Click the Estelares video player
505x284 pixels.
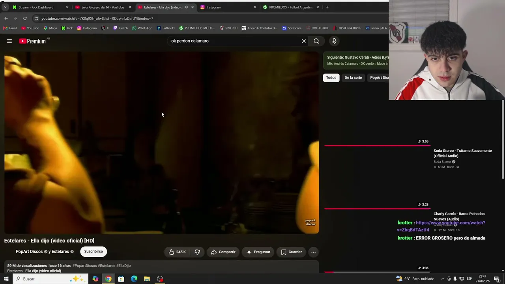pyautogui.click(x=161, y=143)
